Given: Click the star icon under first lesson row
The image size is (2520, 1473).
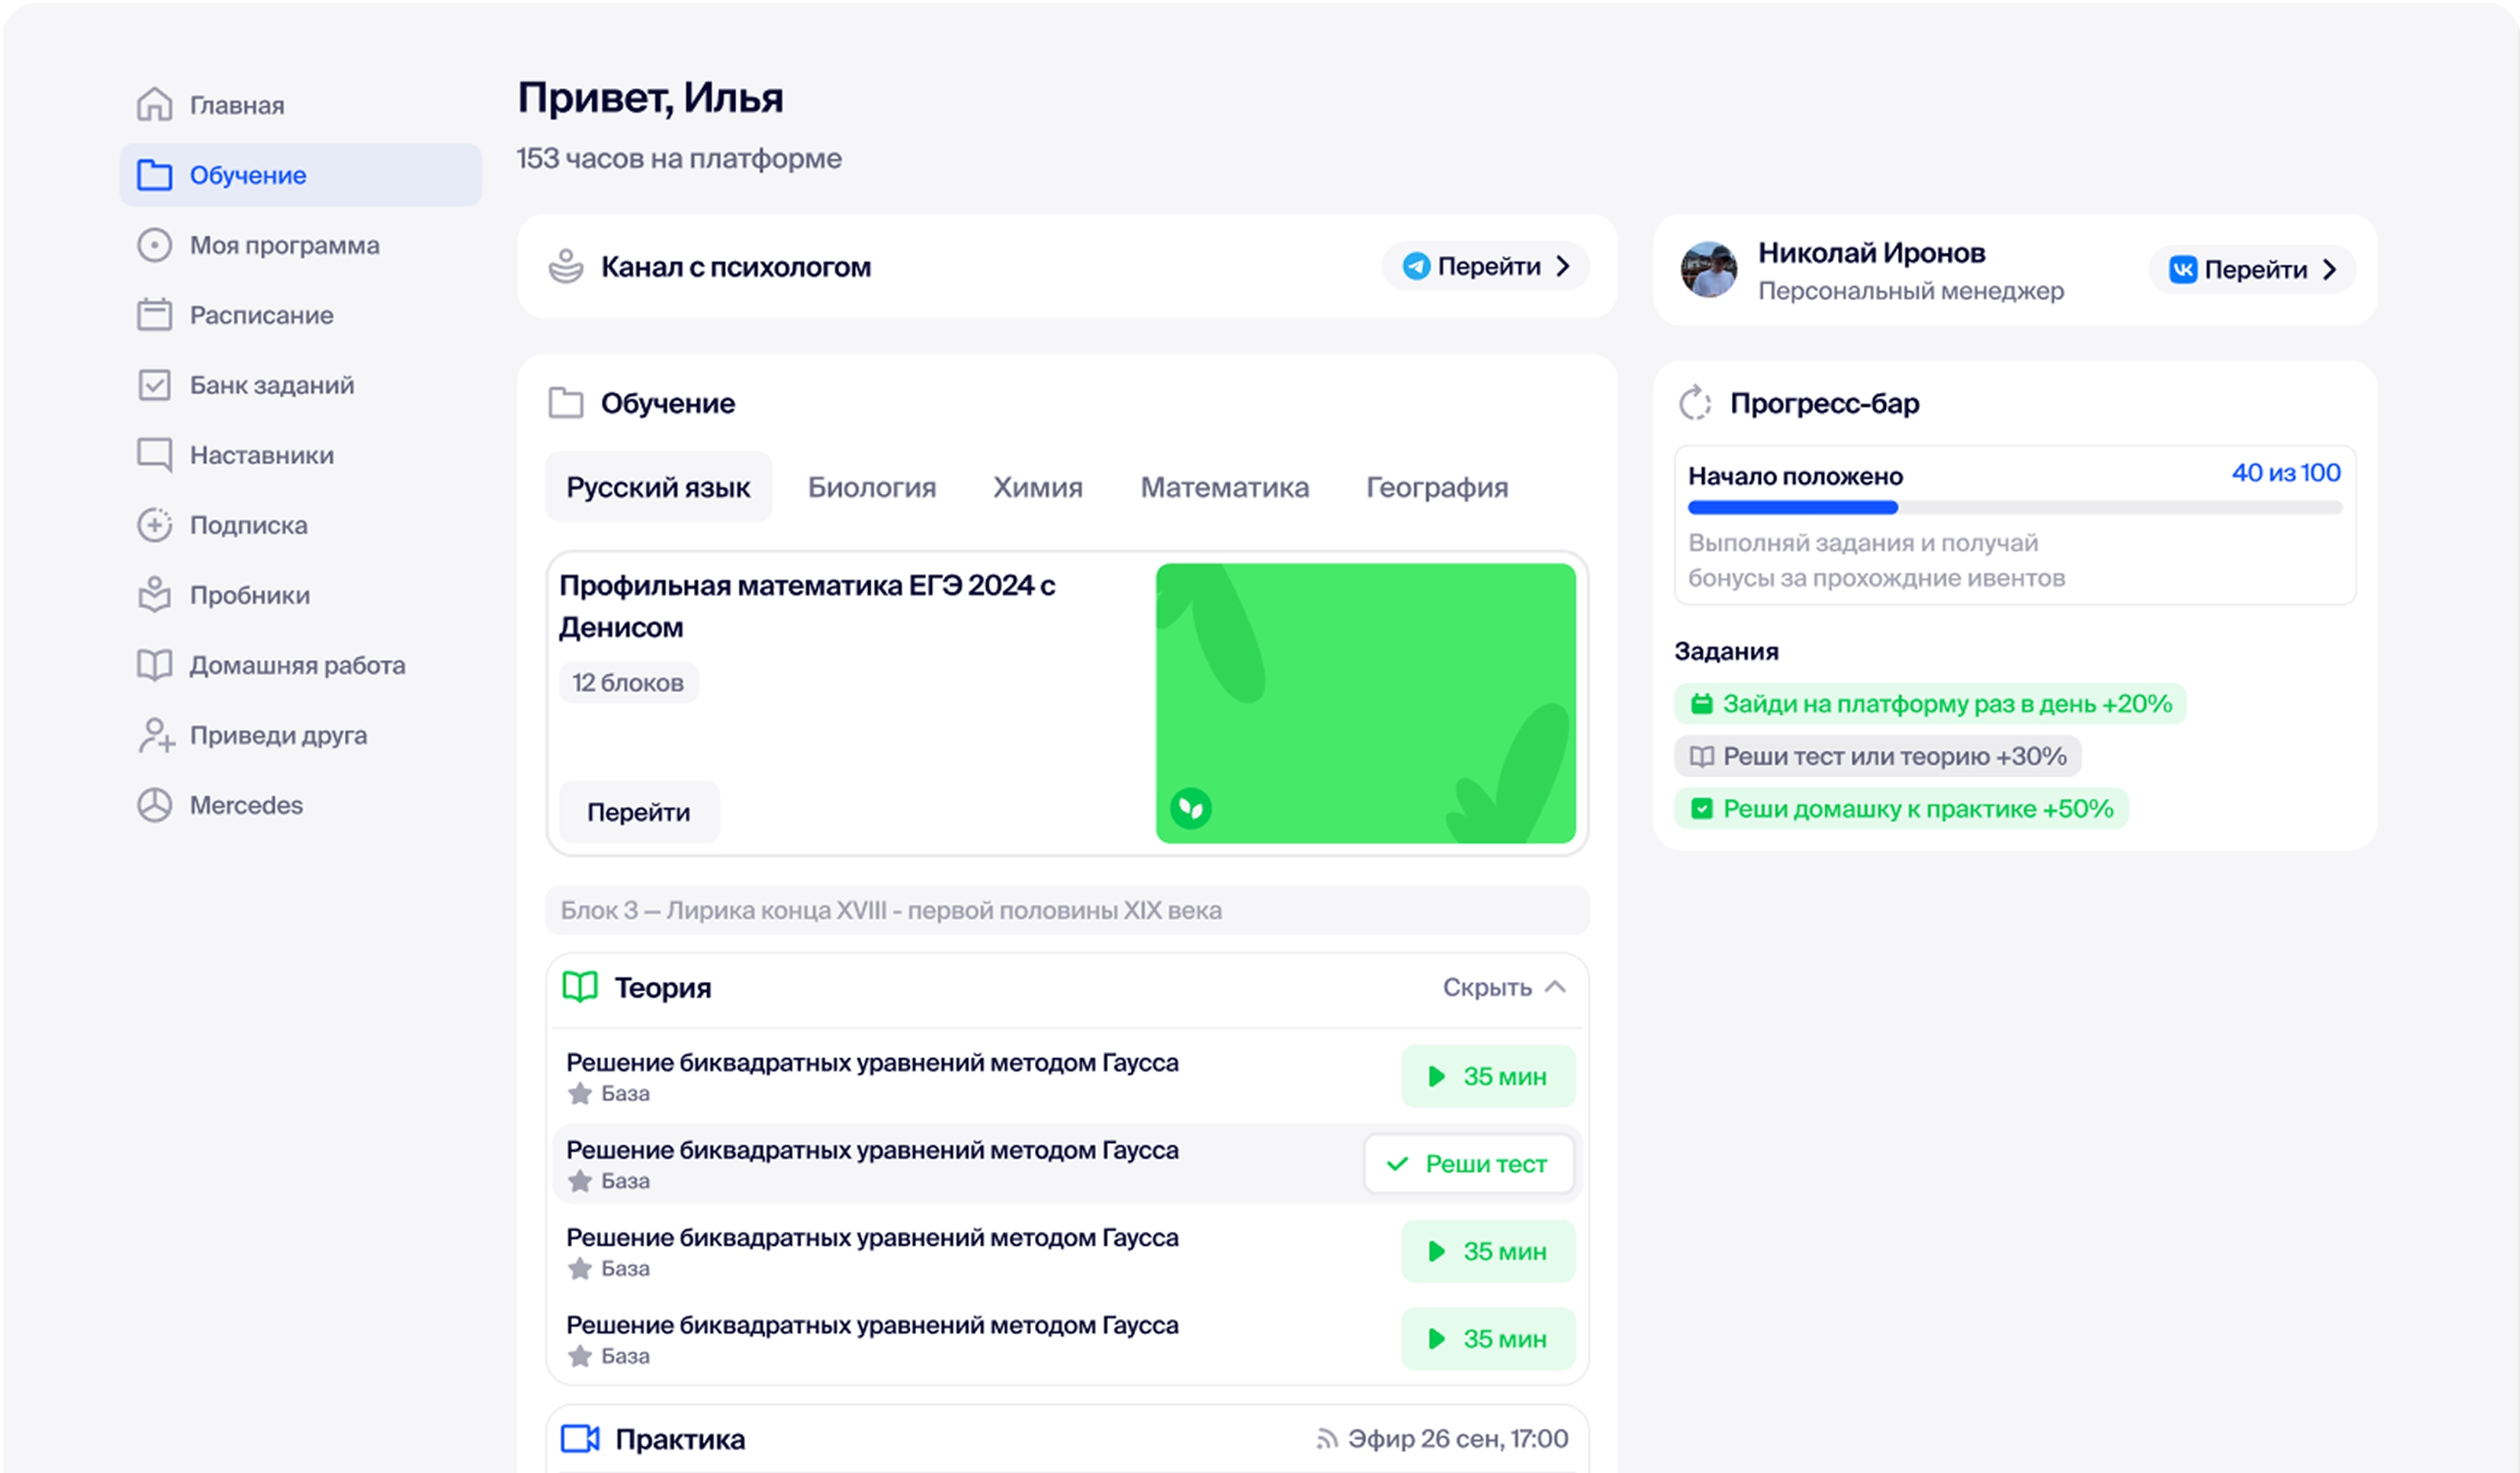Looking at the screenshot, I should click(x=580, y=1094).
